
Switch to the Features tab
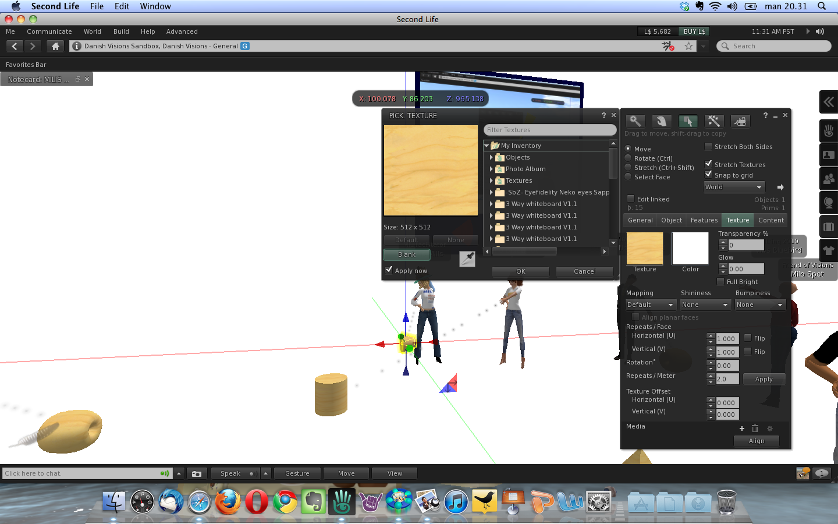[704, 220]
